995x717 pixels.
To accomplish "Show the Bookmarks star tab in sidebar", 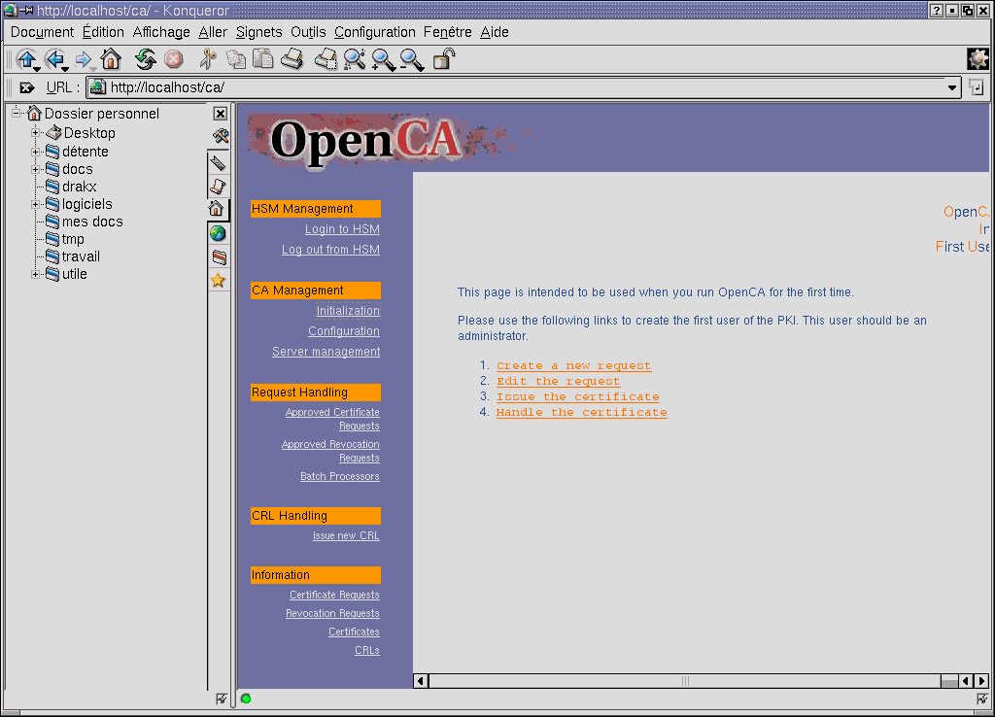I will pos(221,282).
